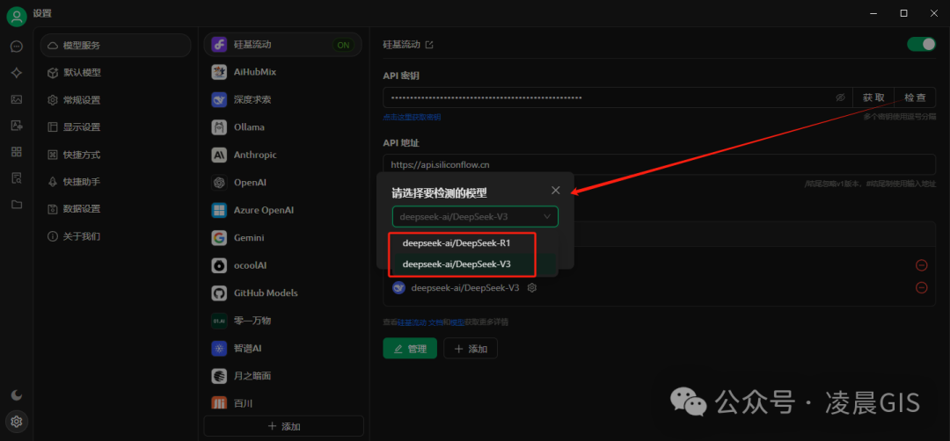
Task: Select the Anthropic provider
Action: (x=283, y=155)
